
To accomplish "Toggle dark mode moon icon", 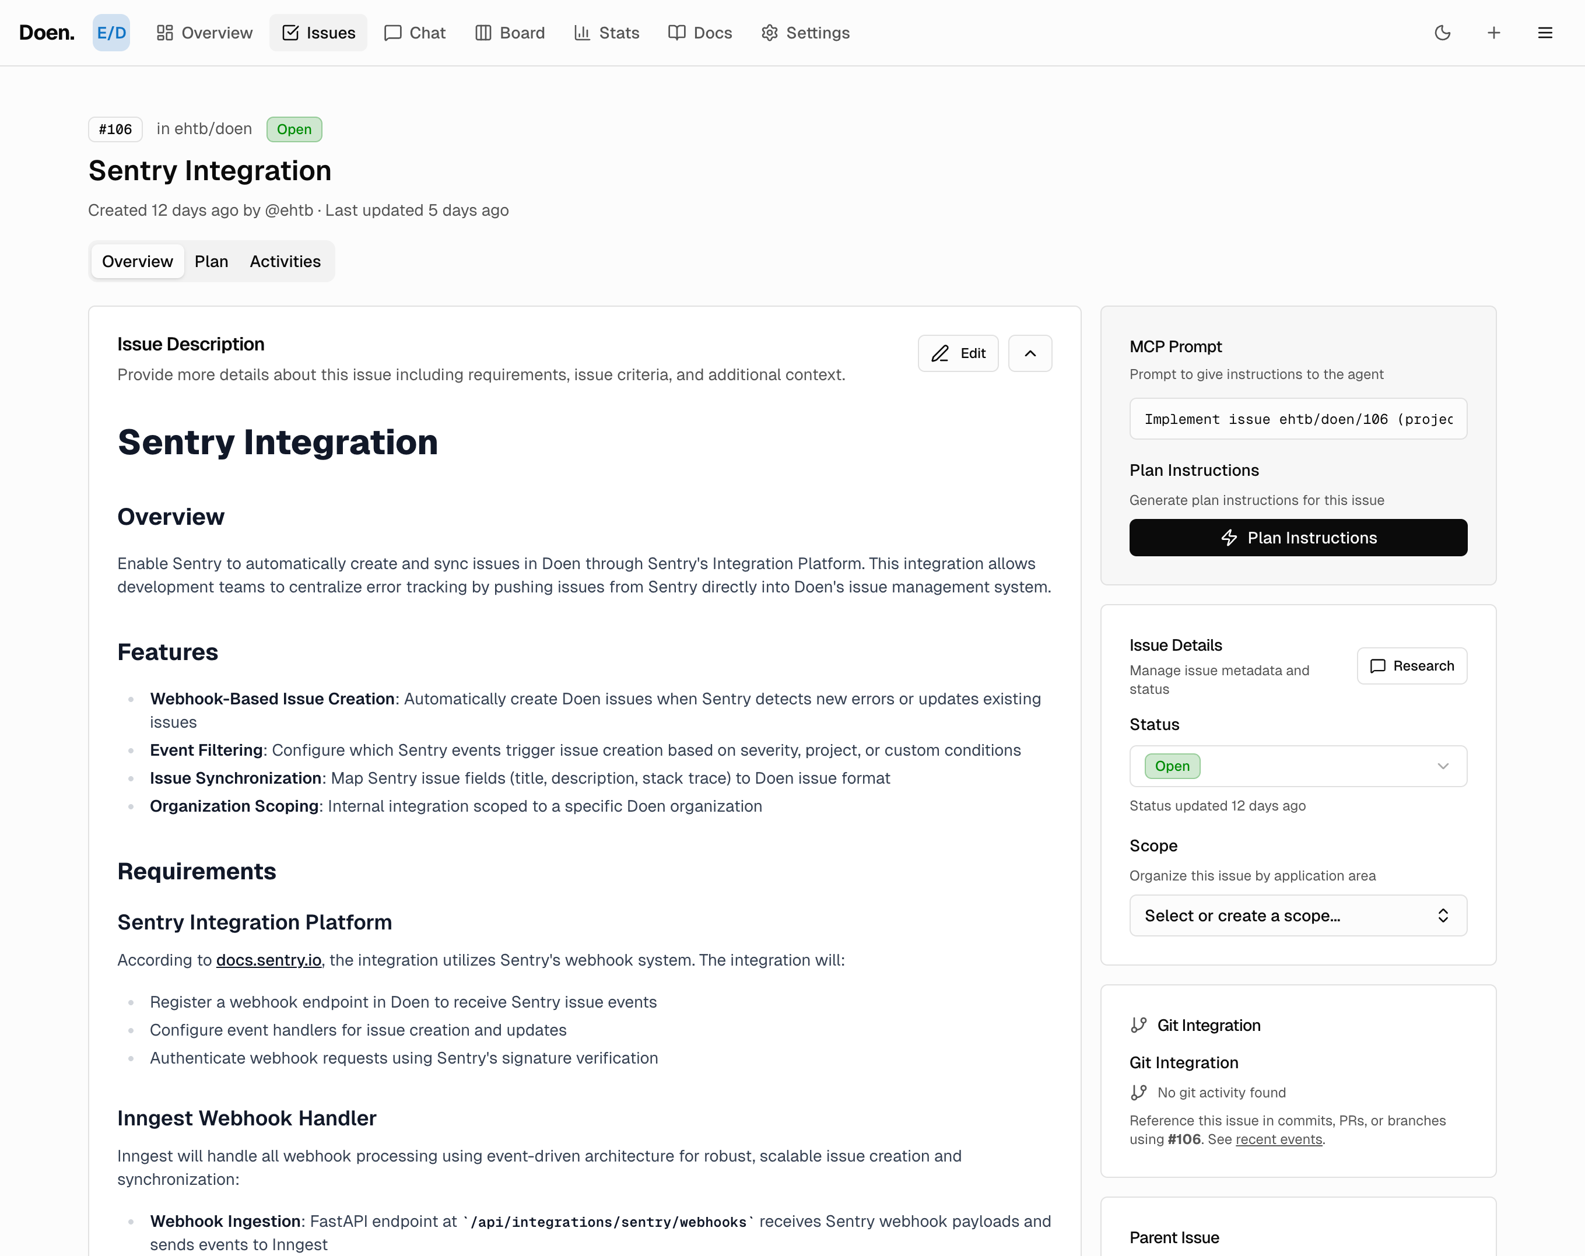I will tap(1442, 33).
